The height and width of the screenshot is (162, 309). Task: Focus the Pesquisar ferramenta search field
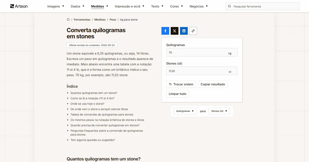[x=263, y=6]
